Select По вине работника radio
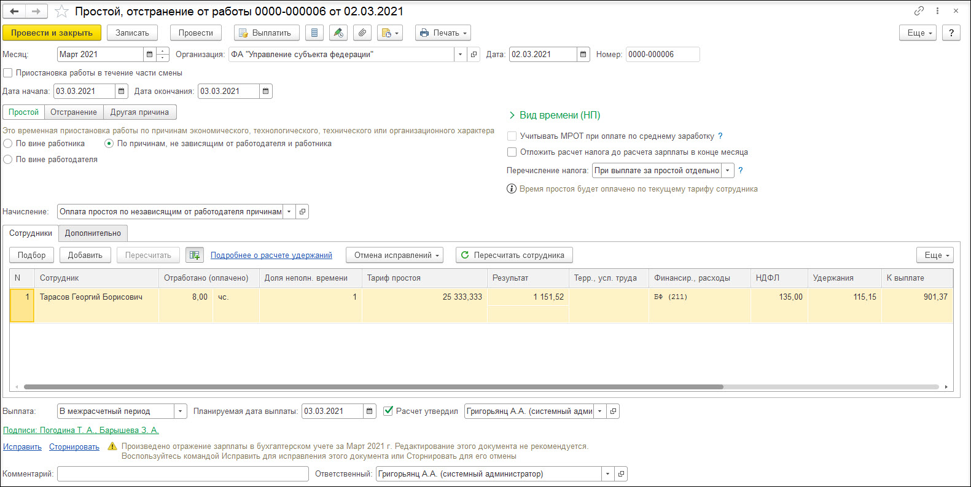The height and width of the screenshot is (487, 971). coord(8,144)
